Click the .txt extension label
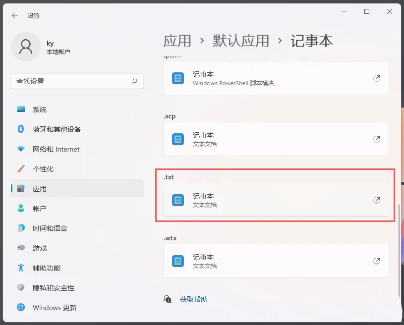The image size is (404, 325). [169, 177]
